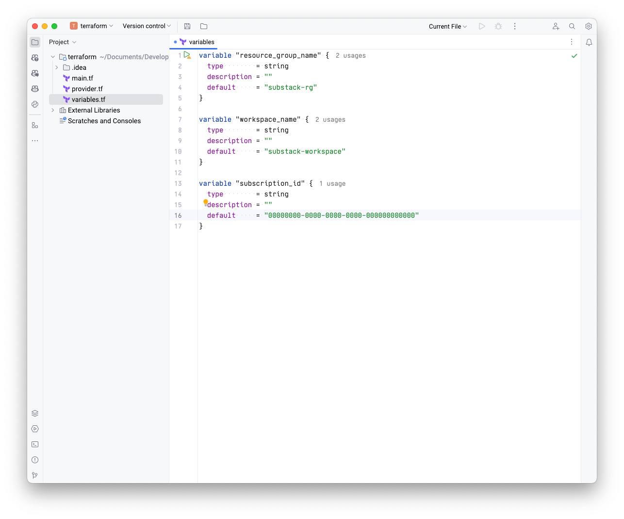Collapse the terraform root folder

53,57
